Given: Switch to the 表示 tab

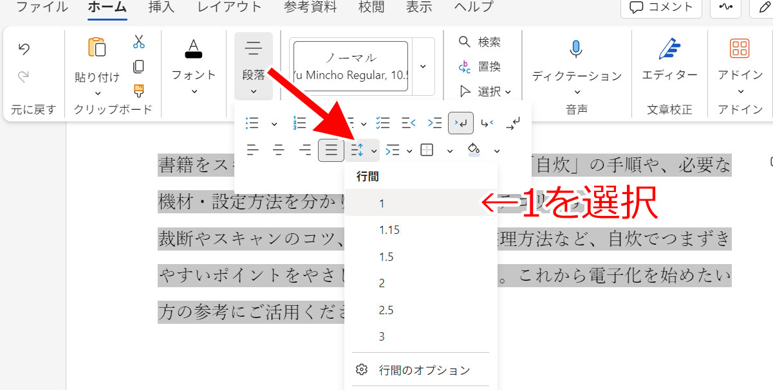Looking at the screenshot, I should 418,7.
